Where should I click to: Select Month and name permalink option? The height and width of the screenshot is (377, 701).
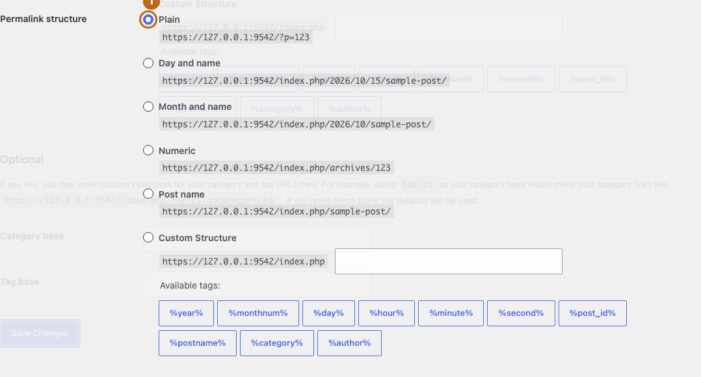click(148, 107)
